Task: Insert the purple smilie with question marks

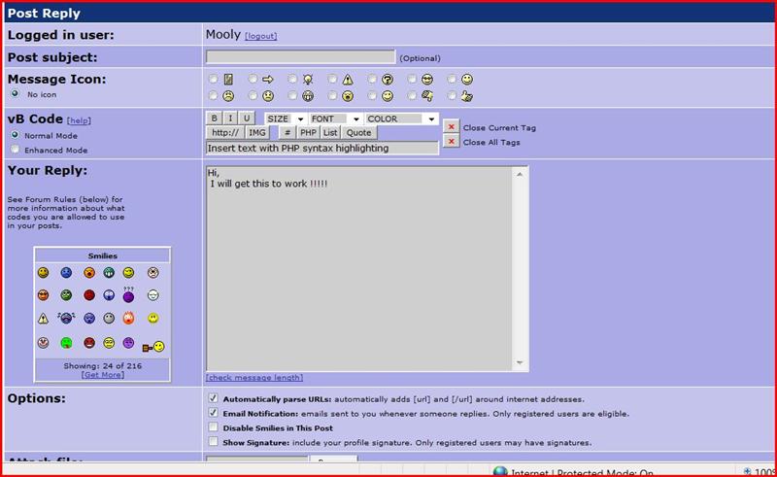Action: point(128,294)
